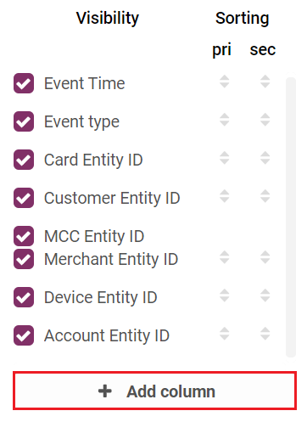The width and height of the screenshot is (307, 422).
Task: Hide the Device Entity ID column
Action: pyautogui.click(x=24, y=297)
